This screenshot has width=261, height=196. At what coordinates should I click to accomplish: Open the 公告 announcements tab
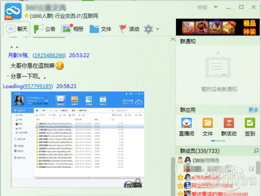(x=44, y=29)
